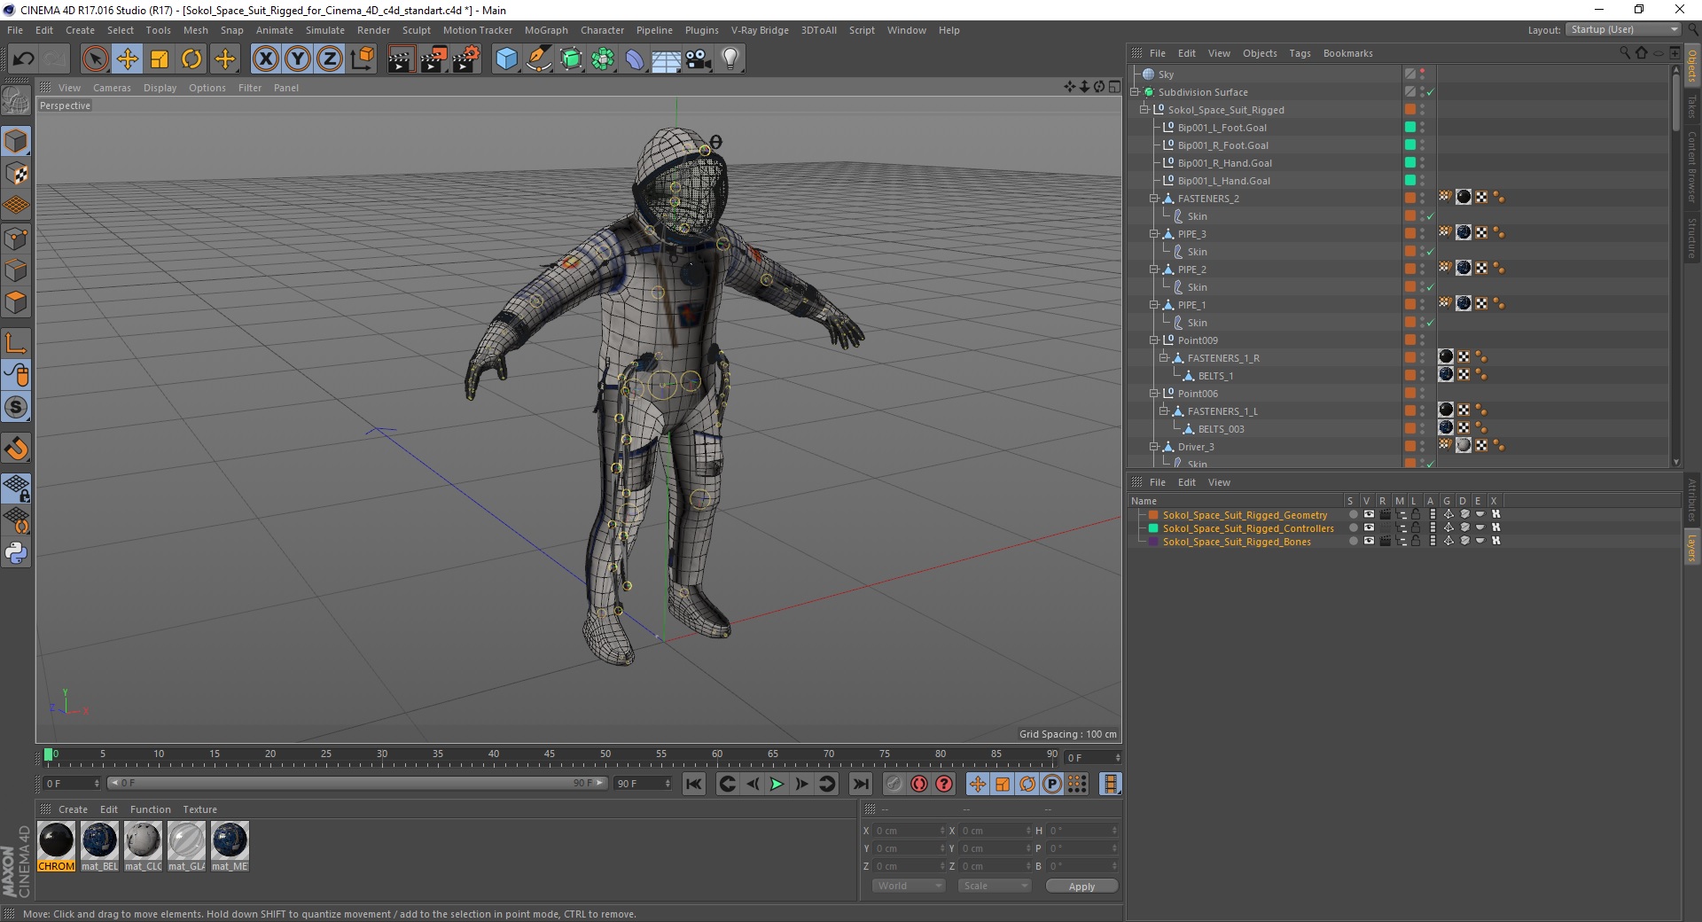The height and width of the screenshot is (922, 1702).
Task: Open the Deformer bend icon
Action: coord(635,59)
